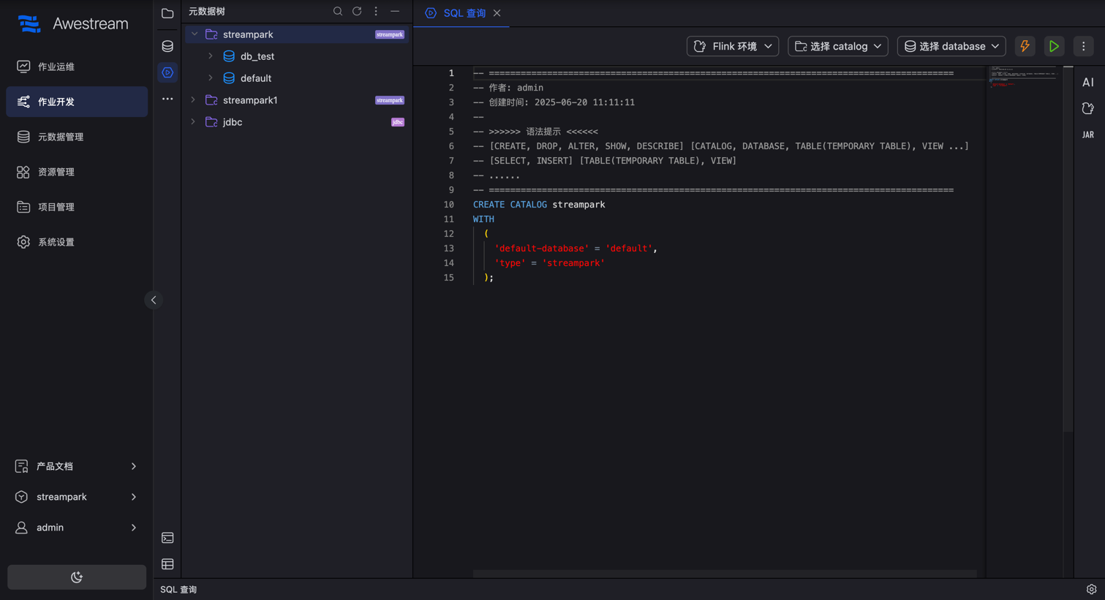Open the database icon in side rail
The width and height of the screenshot is (1105, 600).
pos(167,46)
